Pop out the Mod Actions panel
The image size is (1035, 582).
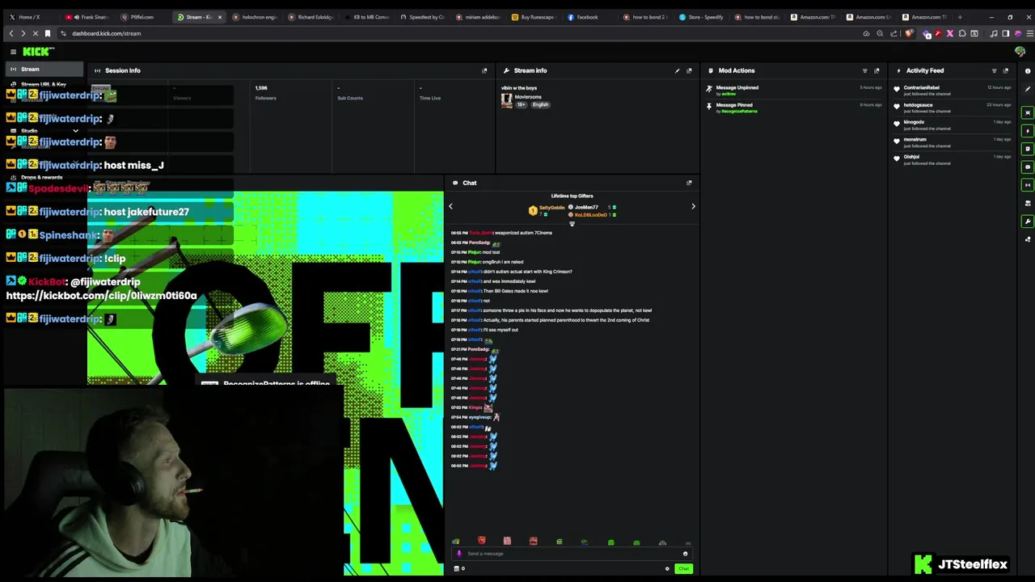tap(877, 70)
